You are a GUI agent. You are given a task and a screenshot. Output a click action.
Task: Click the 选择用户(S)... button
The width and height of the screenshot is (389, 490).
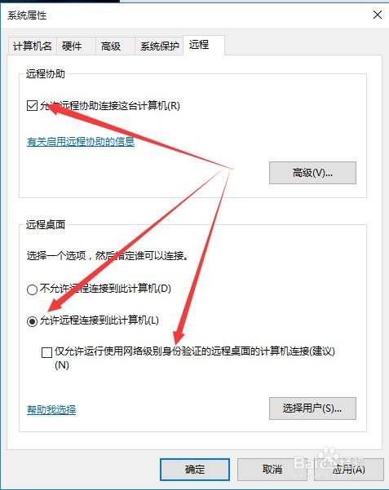(312, 408)
